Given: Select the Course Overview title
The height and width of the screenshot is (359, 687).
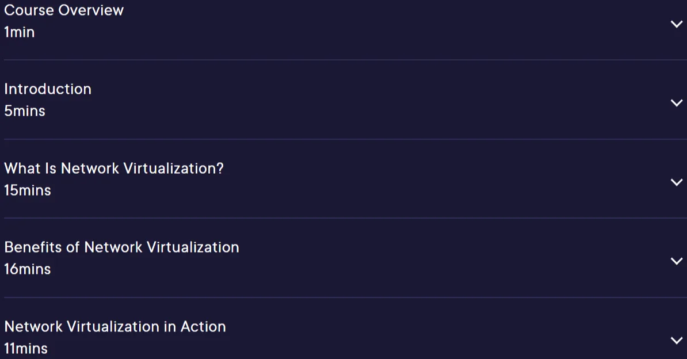Looking at the screenshot, I should point(64,10).
